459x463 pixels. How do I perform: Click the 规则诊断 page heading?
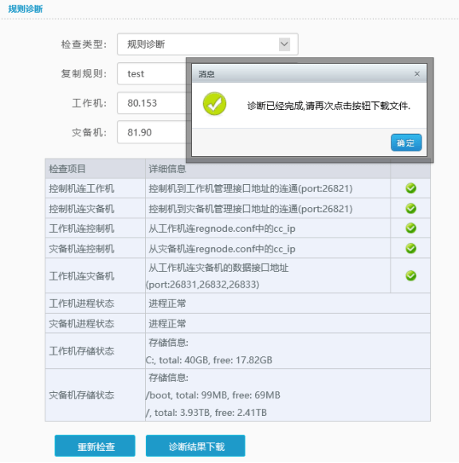click(x=25, y=9)
